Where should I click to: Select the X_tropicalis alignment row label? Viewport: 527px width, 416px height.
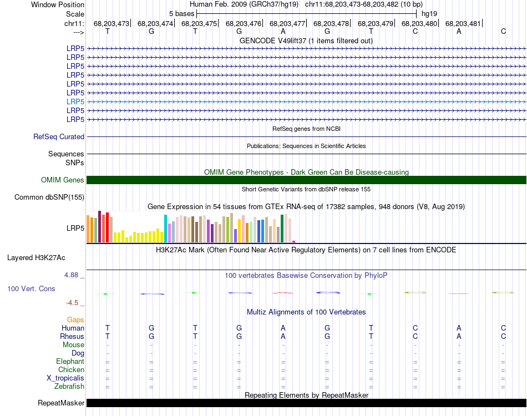(x=65, y=378)
